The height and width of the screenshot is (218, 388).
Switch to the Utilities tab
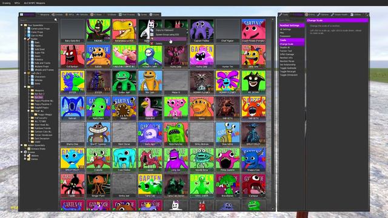pos(356,15)
